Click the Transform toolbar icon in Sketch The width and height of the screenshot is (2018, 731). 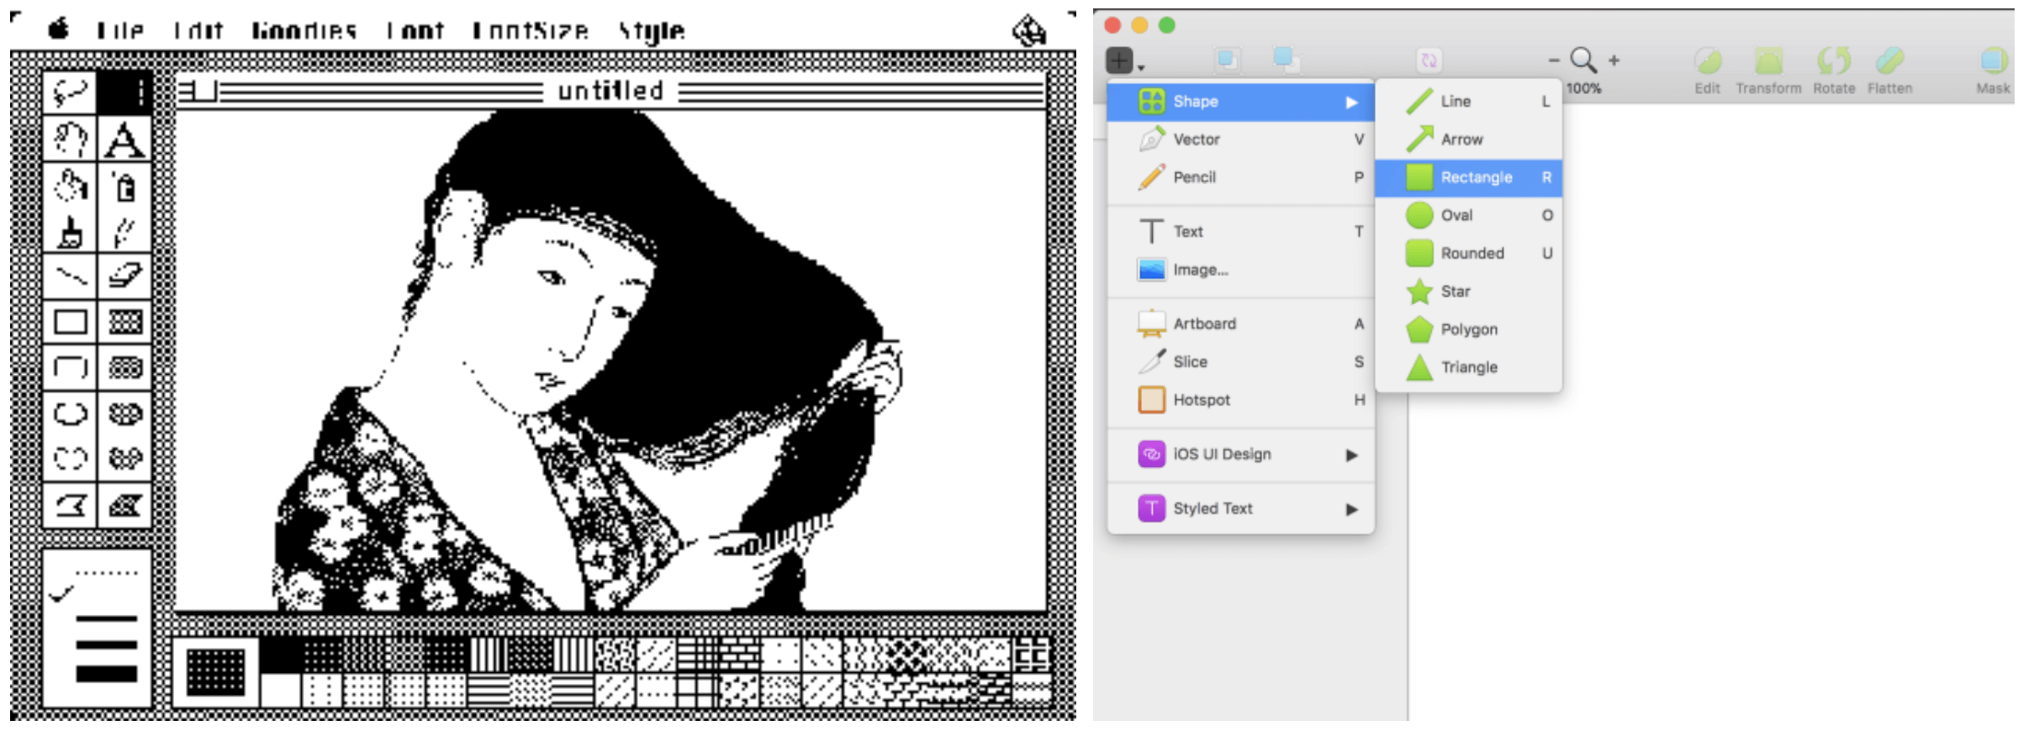pos(1768,61)
